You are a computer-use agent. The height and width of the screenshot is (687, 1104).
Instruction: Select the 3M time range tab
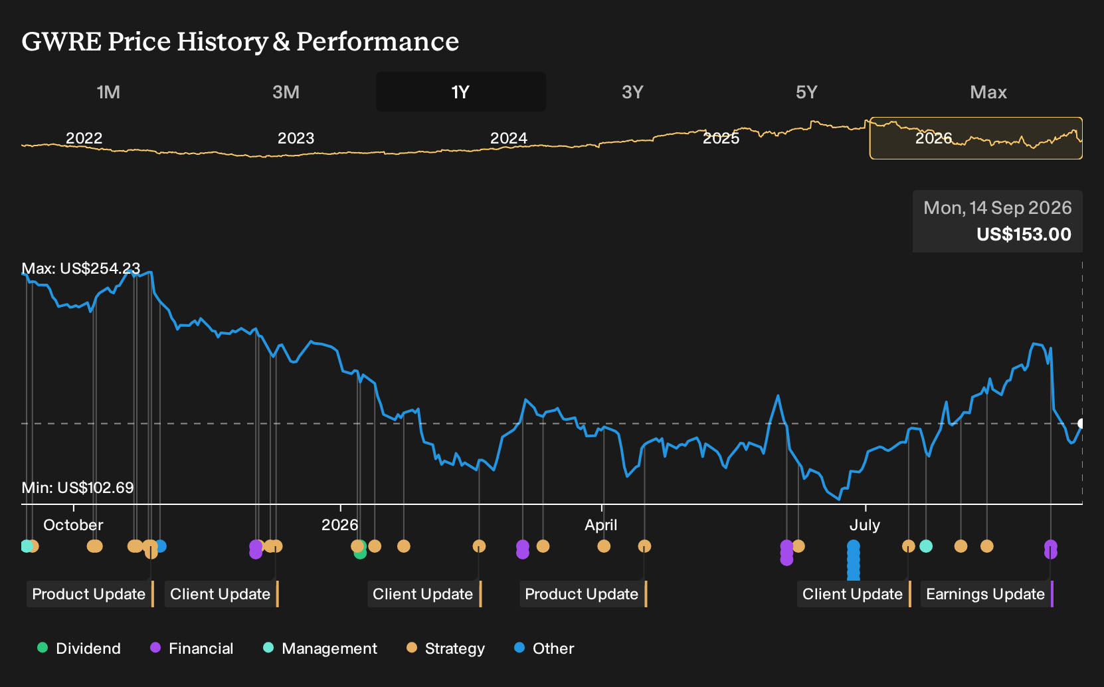pos(286,92)
